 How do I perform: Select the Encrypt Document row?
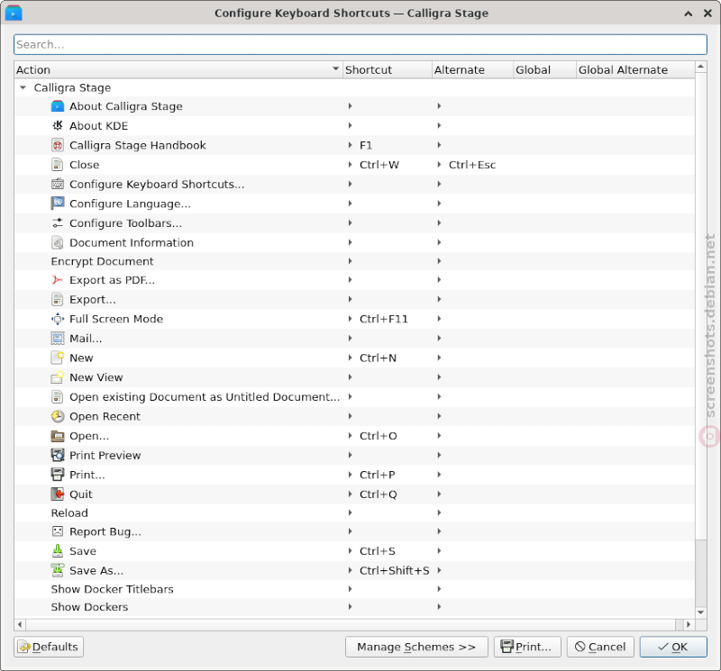click(354, 261)
